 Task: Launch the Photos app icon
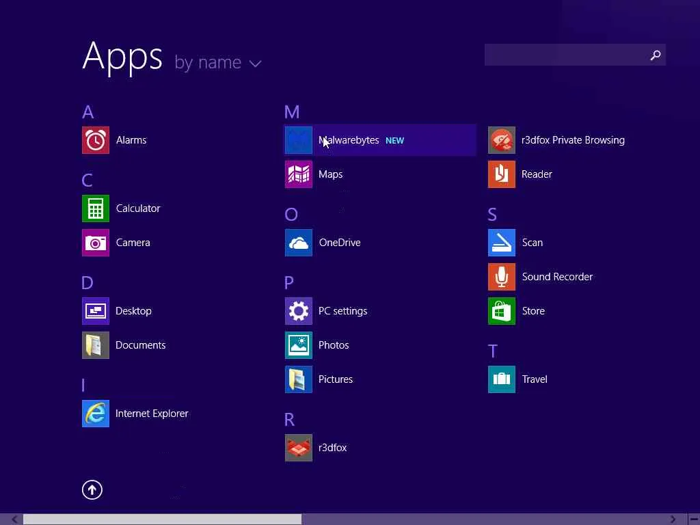click(299, 345)
